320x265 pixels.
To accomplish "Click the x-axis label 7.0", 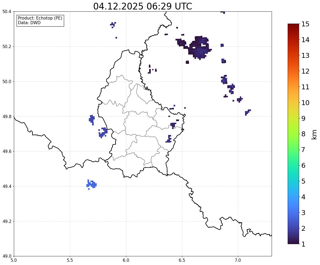I will (x=238, y=260).
